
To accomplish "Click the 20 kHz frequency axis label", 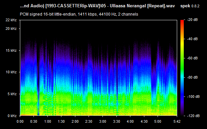I will [11, 29].
